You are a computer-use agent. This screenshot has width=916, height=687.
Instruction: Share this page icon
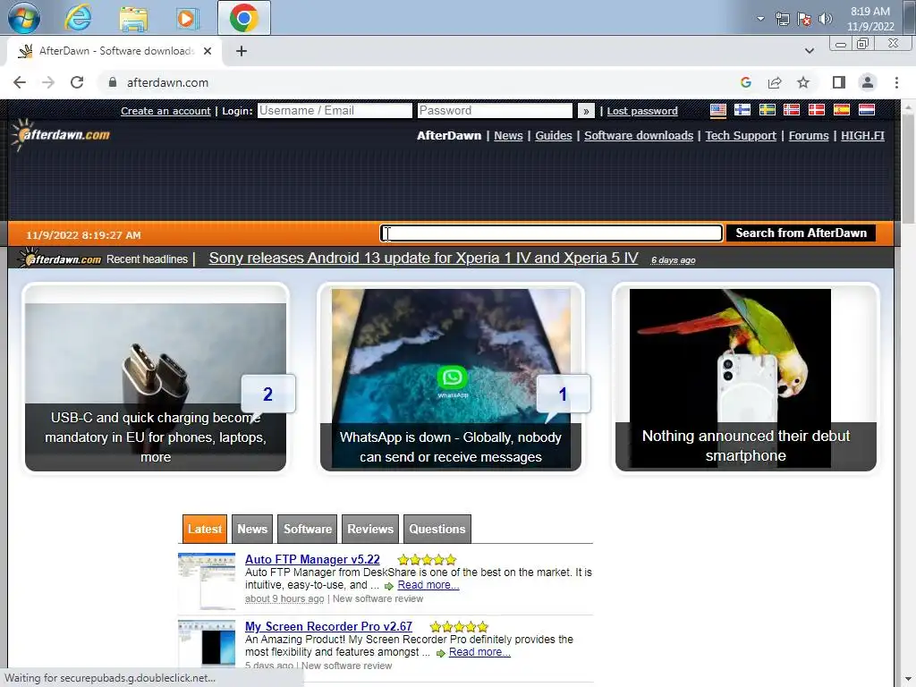point(775,82)
